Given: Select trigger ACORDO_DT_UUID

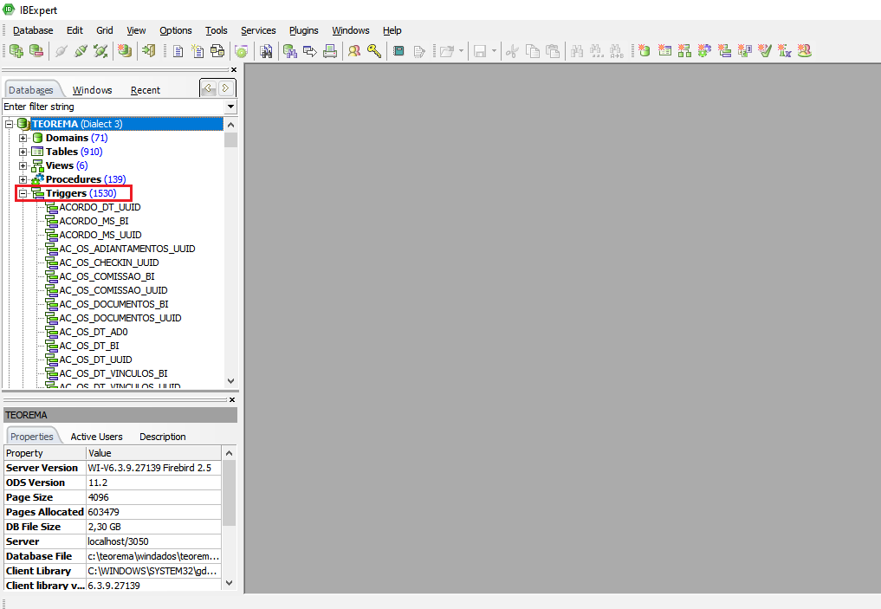Looking at the screenshot, I should (x=100, y=207).
